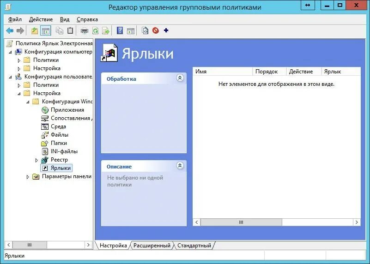Click the application icon in title bar
The width and height of the screenshot is (370, 264).
[x=8, y=7]
